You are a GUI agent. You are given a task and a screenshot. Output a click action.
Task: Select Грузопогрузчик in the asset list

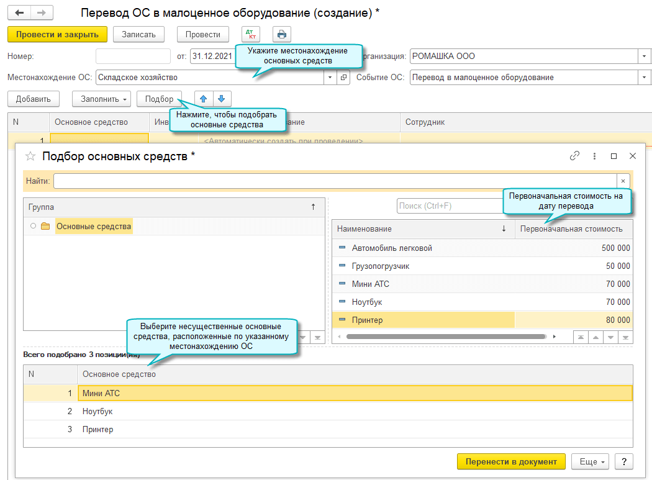[381, 266]
